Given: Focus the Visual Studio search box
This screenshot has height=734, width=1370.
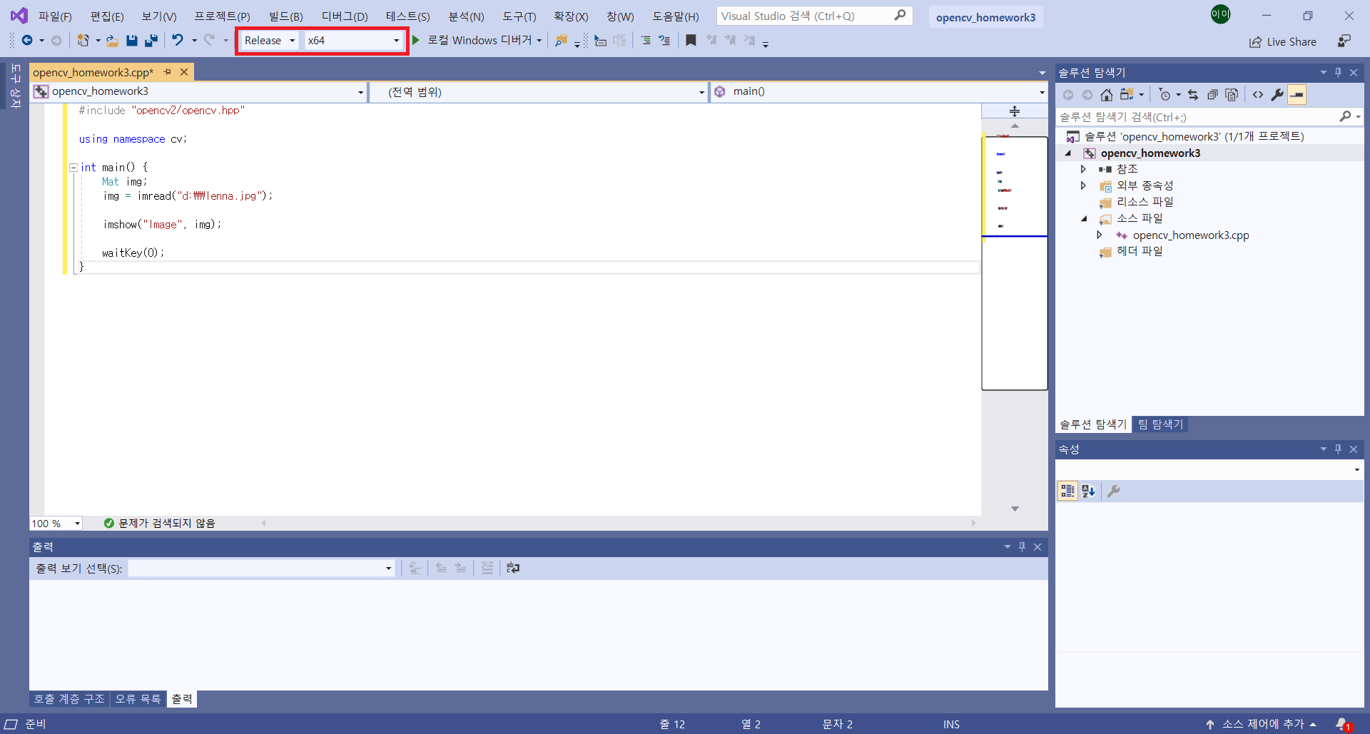Looking at the screenshot, I should [x=814, y=16].
